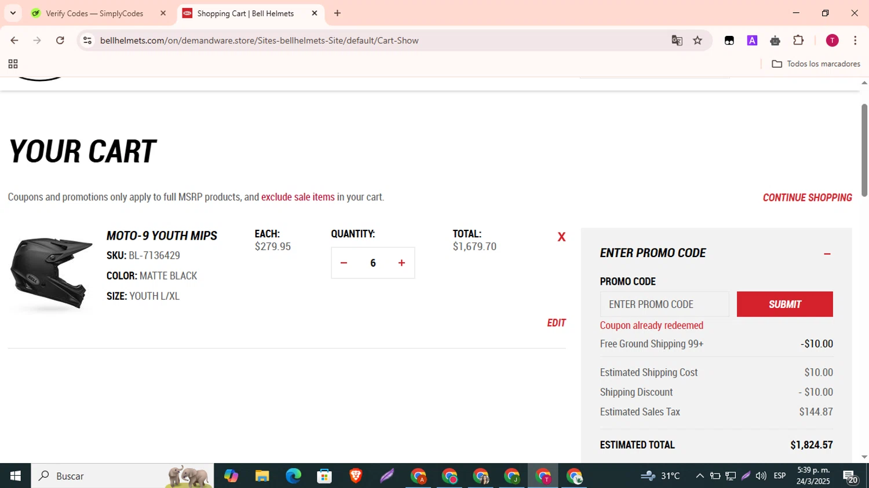Open Copilot from the taskbar
Image resolution: width=869 pixels, height=488 pixels.
pos(231,476)
